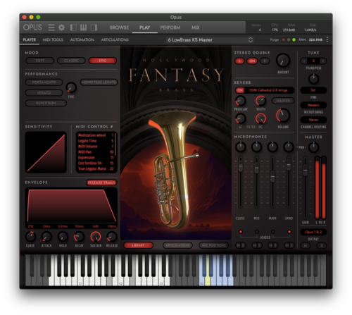Open the Opus 1 & 2 output dropdown
352x315 pixels.
coord(313,232)
